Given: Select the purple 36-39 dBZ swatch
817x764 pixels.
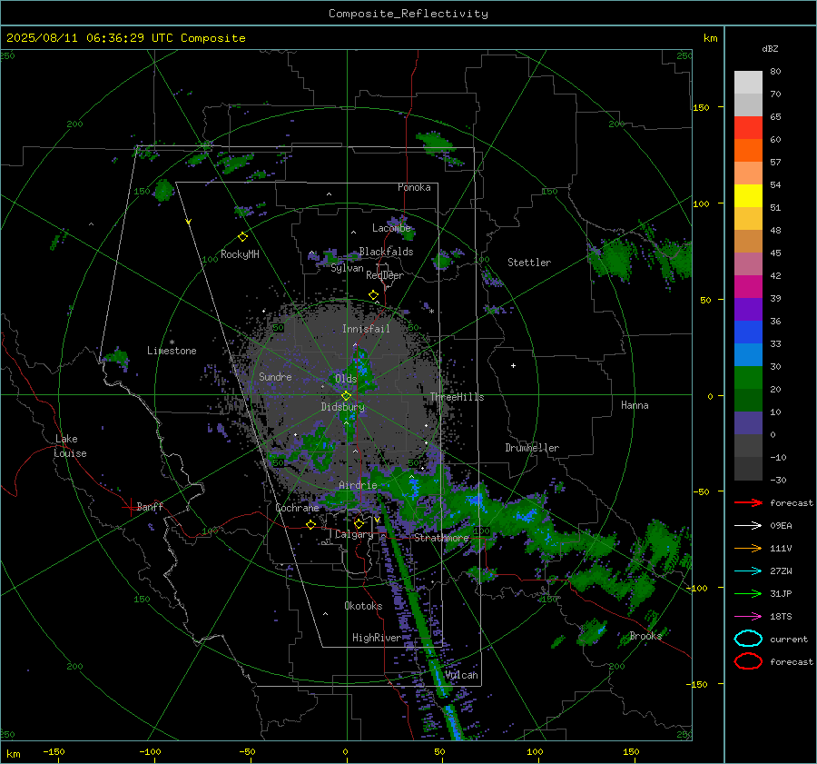Looking at the screenshot, I should (748, 310).
